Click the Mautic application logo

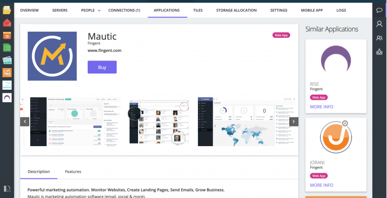click(52, 56)
